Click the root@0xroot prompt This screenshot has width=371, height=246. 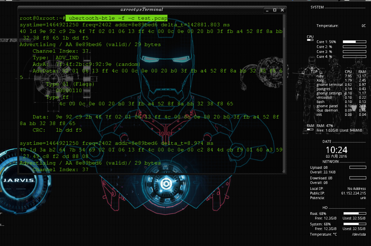pyautogui.click(x=43, y=18)
